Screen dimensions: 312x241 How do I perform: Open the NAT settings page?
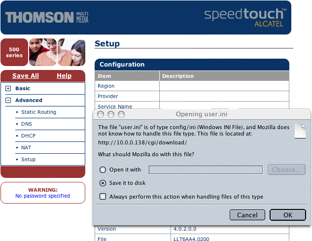click(26, 148)
